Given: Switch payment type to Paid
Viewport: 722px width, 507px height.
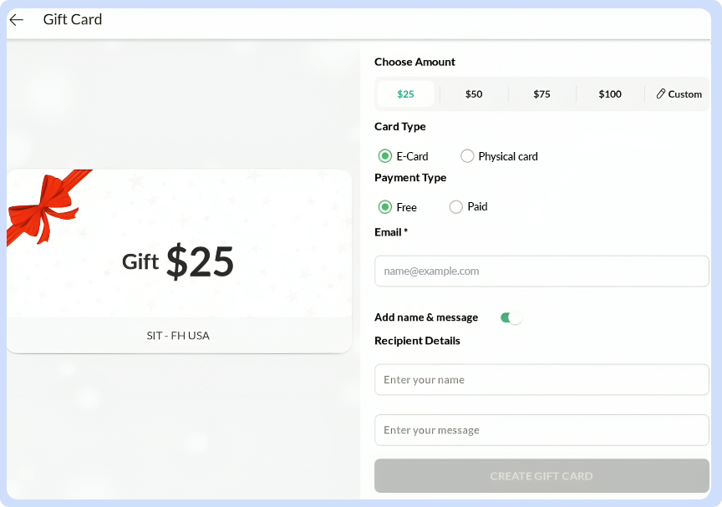Looking at the screenshot, I should click(x=456, y=207).
